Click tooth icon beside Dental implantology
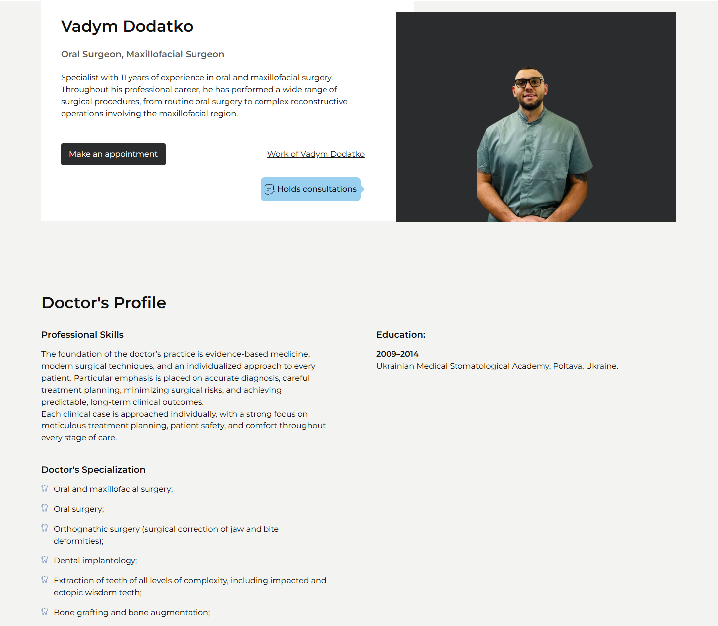This screenshot has height=626, width=718. 45,560
